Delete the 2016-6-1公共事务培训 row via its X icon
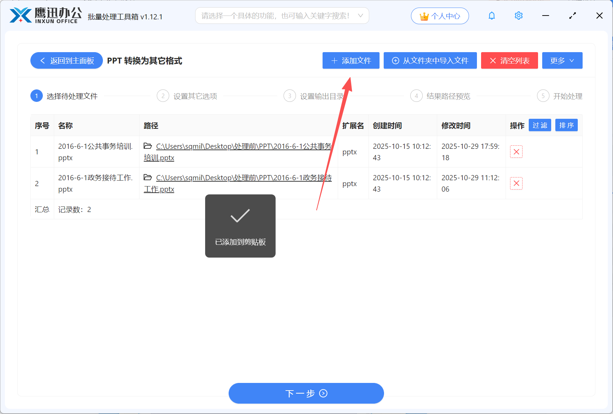The height and width of the screenshot is (414, 613). [x=516, y=152]
